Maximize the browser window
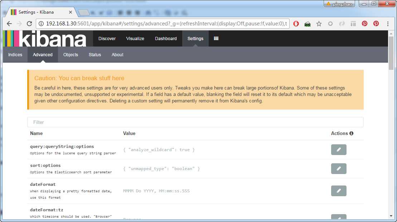Viewport: 397px width, 222px height. click(x=374, y=4)
